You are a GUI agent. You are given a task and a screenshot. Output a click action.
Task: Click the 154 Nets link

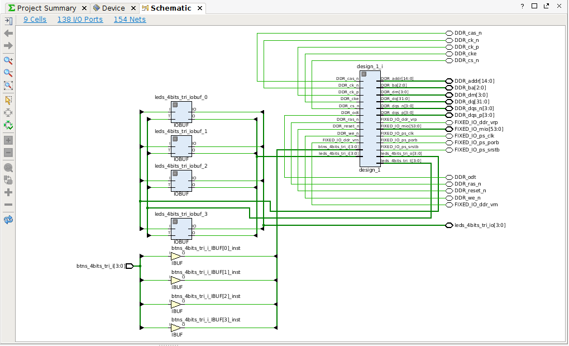coord(130,19)
